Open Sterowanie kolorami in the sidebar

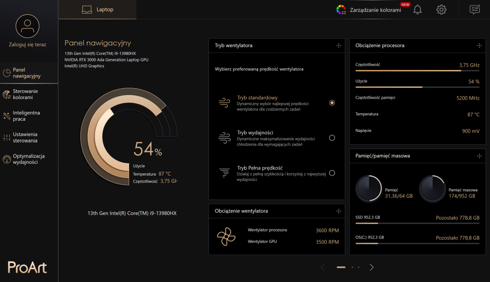(x=29, y=94)
